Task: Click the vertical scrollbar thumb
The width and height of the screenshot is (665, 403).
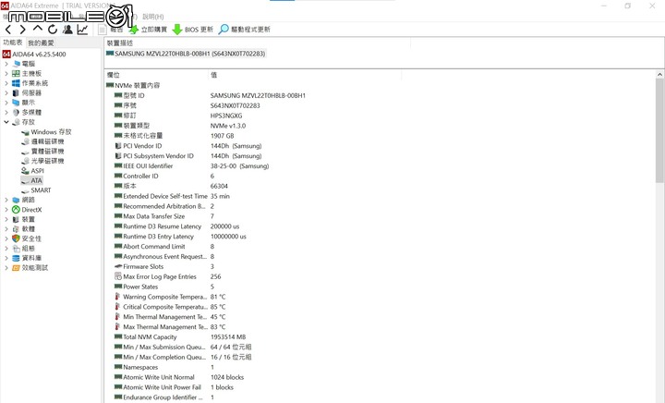Action: coord(659,130)
